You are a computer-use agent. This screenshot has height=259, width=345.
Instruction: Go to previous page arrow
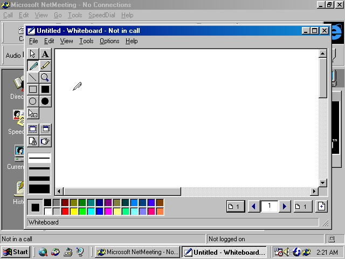click(254, 206)
